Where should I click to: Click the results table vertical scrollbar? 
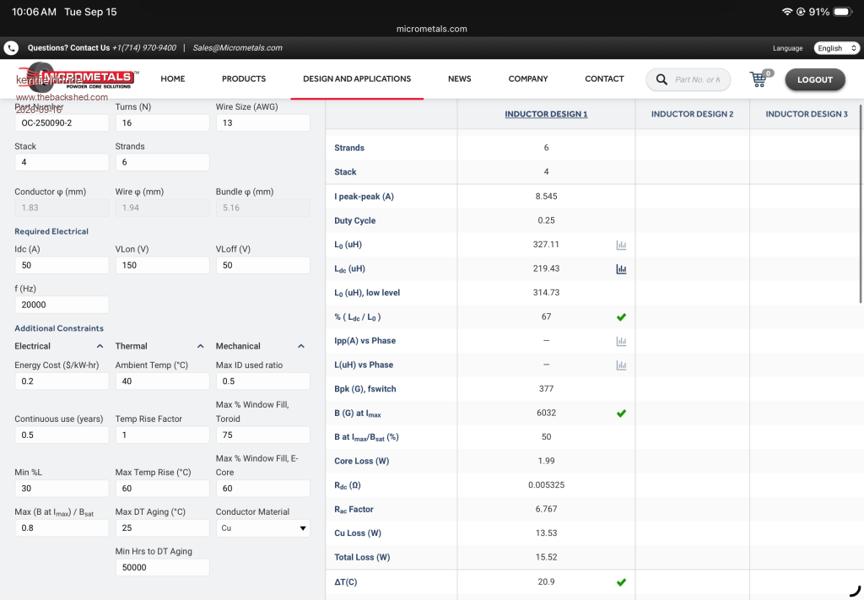861,203
